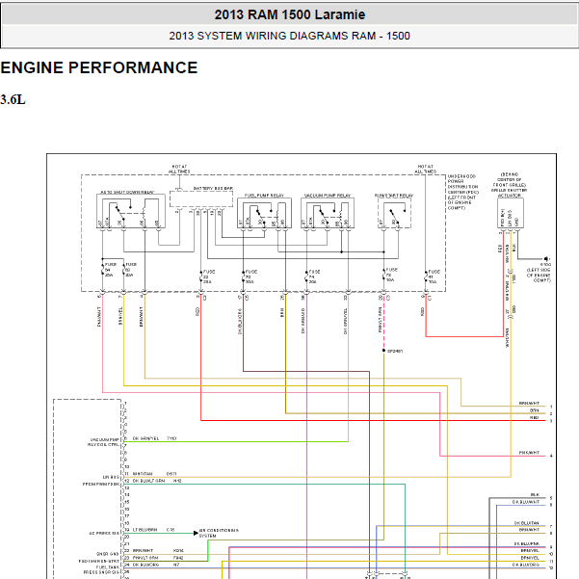This screenshot has height=579, width=579.
Task: Click the 'BRN/WHT' label at output 1
Action: pyautogui.click(x=529, y=404)
